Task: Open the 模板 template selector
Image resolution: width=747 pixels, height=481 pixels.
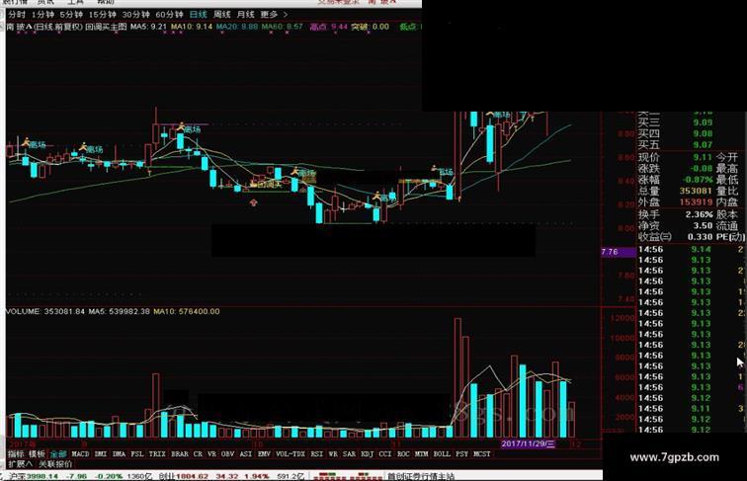Action: tap(37, 454)
